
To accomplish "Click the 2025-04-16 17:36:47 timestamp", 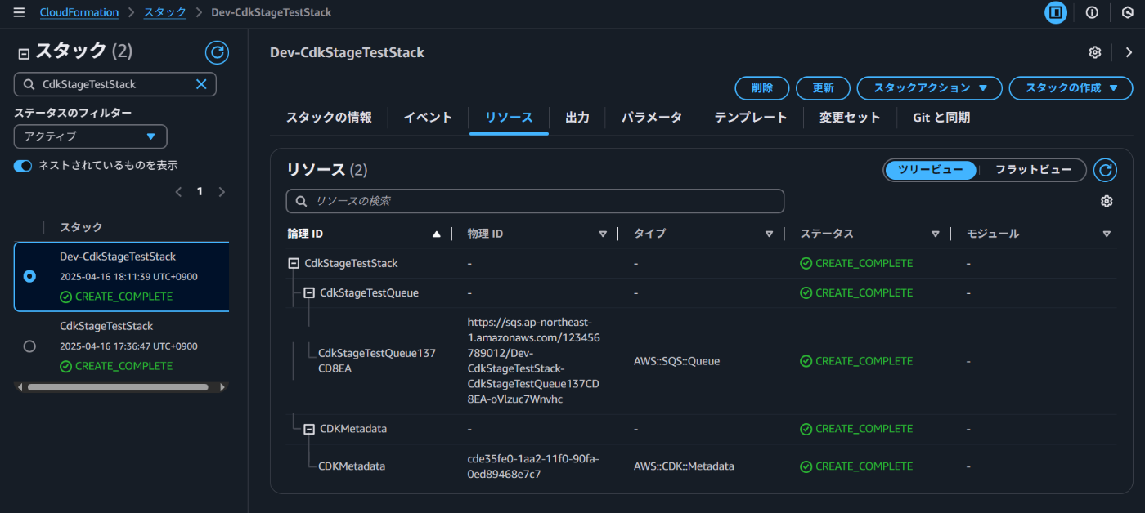I will point(128,346).
